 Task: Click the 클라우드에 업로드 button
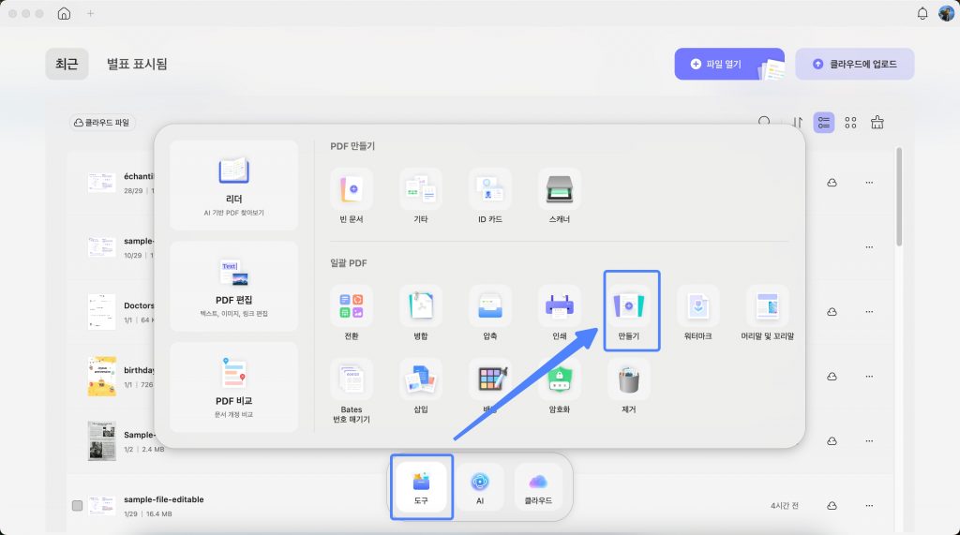point(855,64)
